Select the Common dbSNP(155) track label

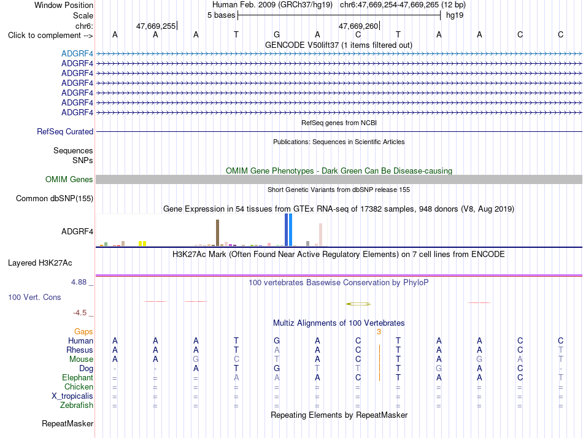click(x=55, y=199)
